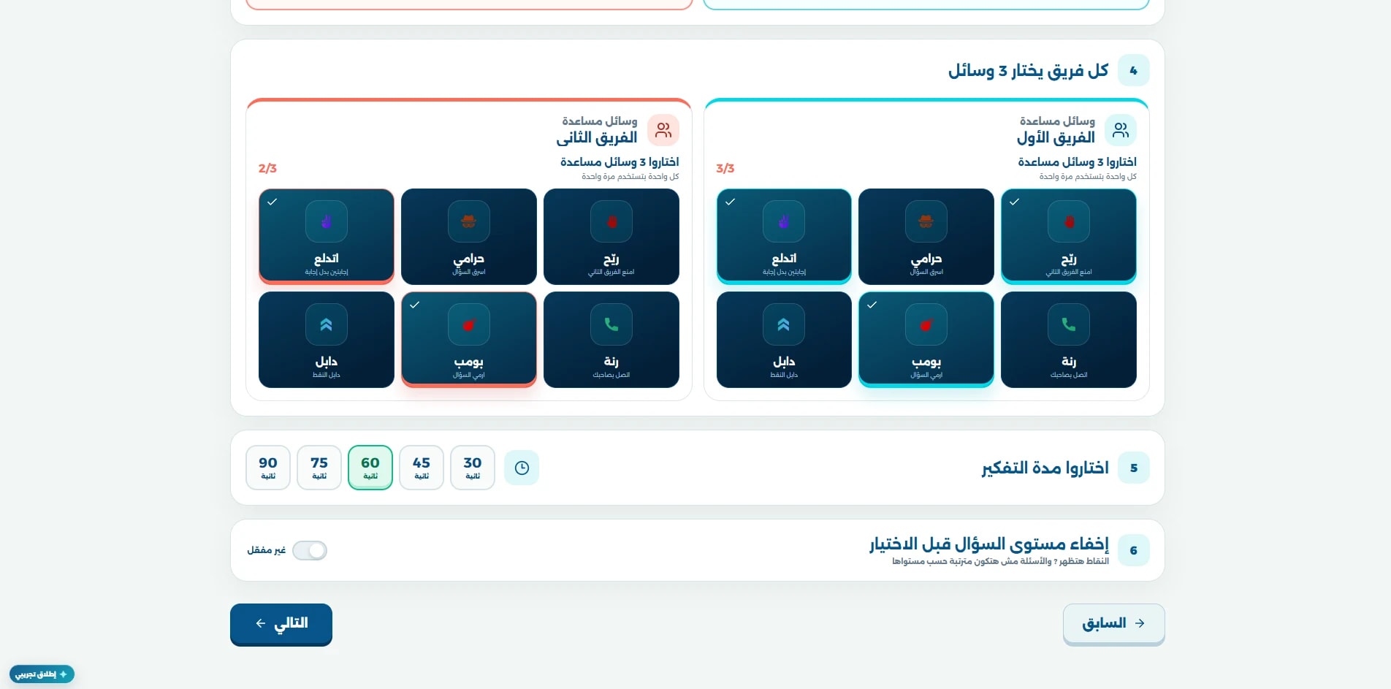This screenshot has width=1391, height=689.
Task: Choose the 75 ثانية thinking time
Action: (319, 468)
